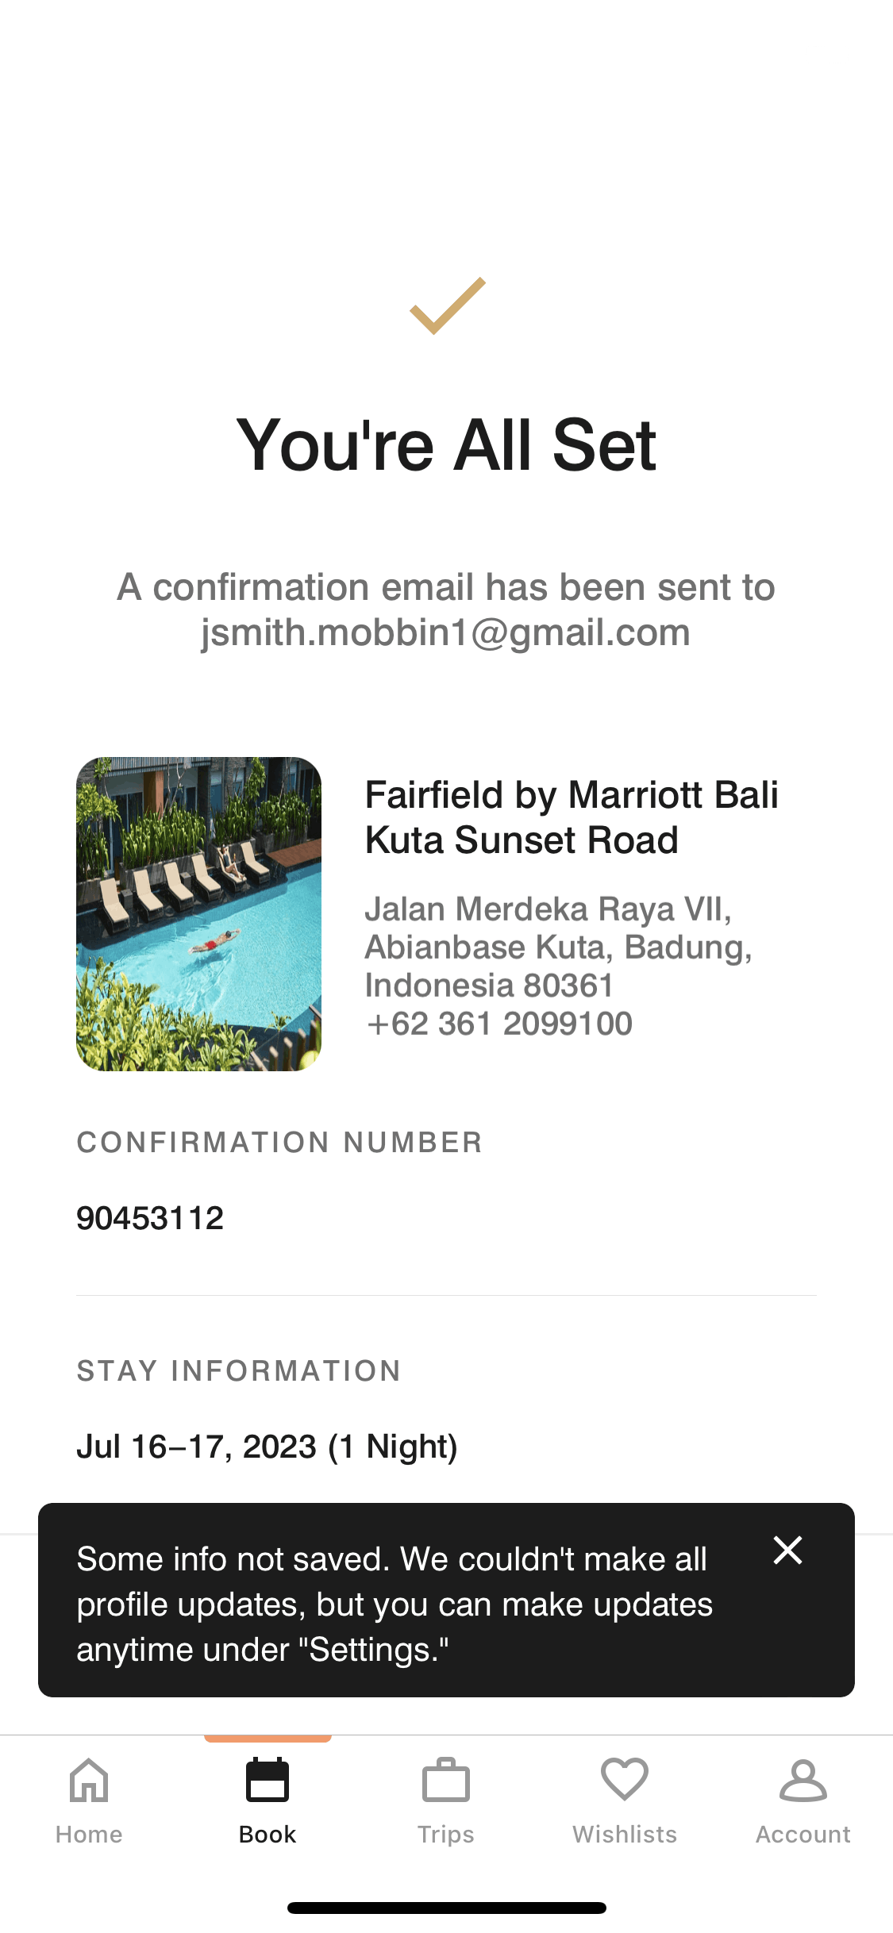Dismiss the "Some info not saved" toast
The image size is (893, 1933).
click(787, 1550)
